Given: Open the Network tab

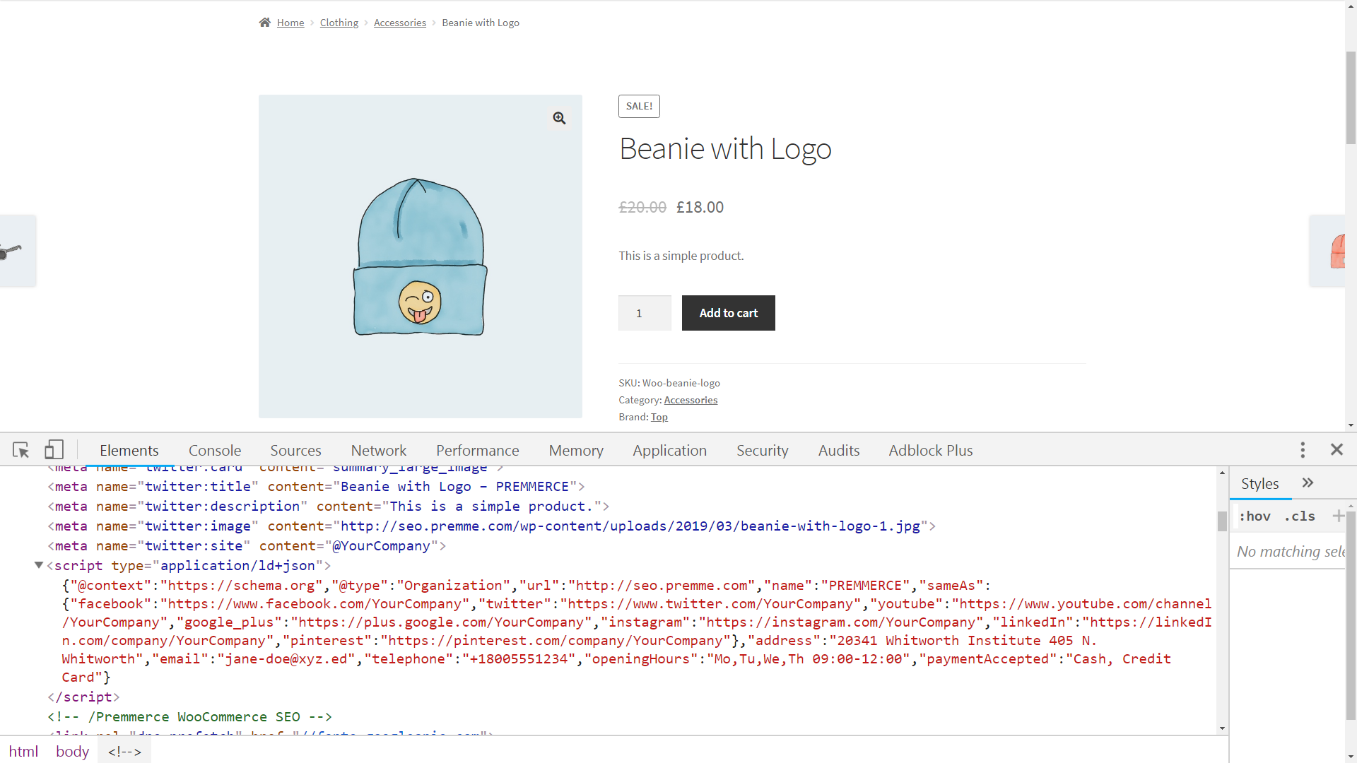Looking at the screenshot, I should pos(379,450).
